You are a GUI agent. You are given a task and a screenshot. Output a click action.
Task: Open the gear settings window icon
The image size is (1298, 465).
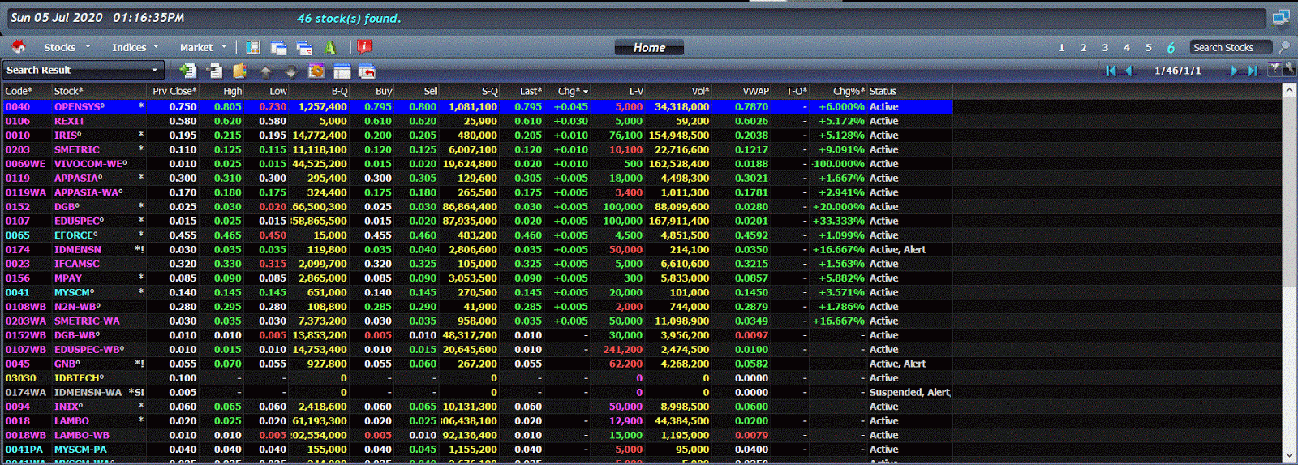(x=316, y=71)
